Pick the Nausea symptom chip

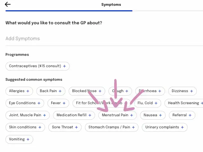tap(153, 115)
